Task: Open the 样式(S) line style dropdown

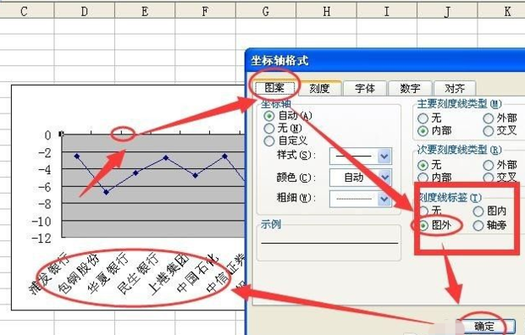Action: [x=384, y=156]
